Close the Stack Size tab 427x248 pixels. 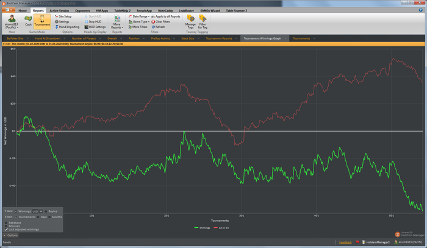pos(198,38)
